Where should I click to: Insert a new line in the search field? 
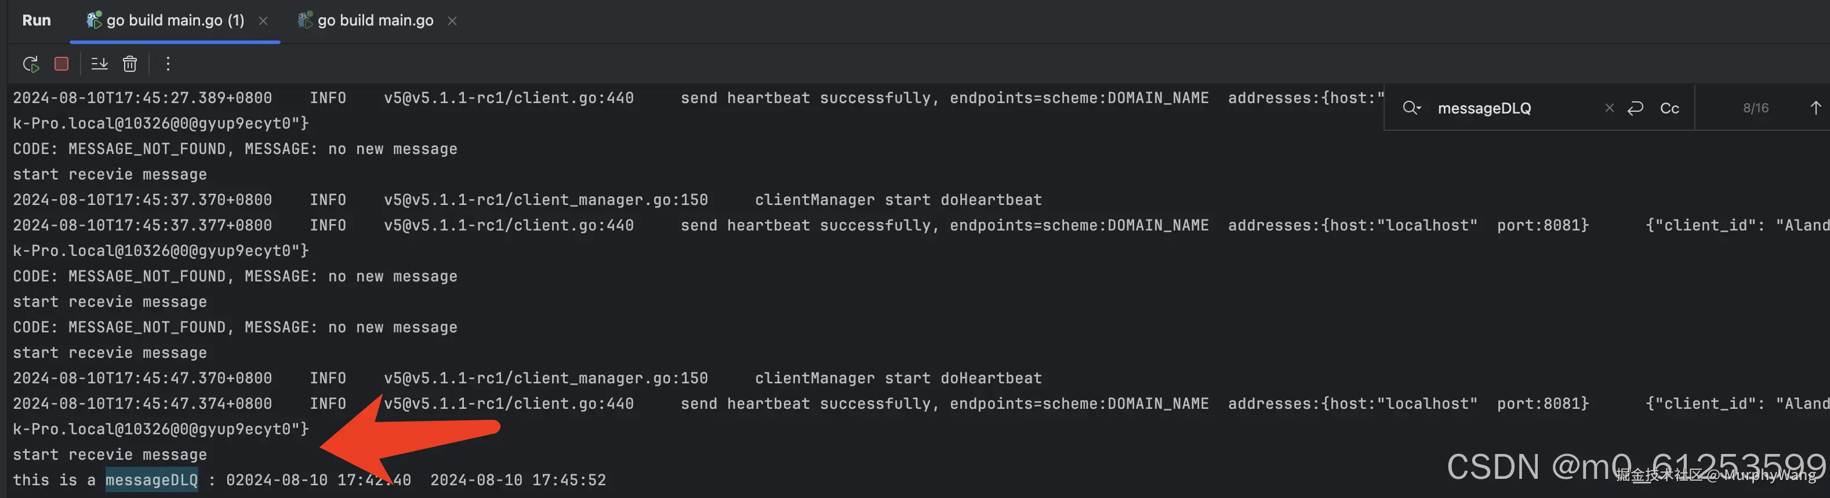coord(1635,108)
